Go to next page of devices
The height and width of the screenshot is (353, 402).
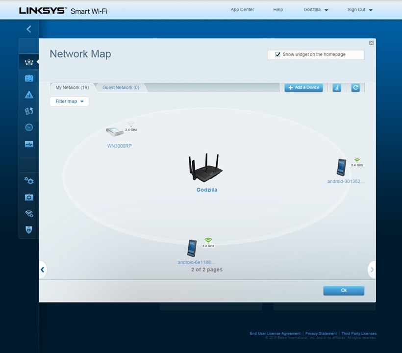(x=372, y=270)
